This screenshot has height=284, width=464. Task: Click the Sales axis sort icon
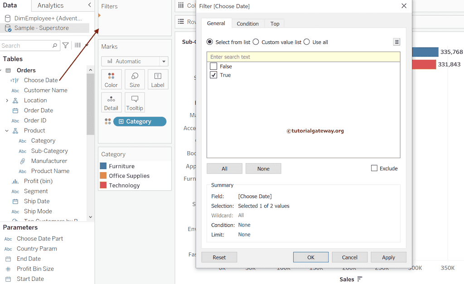[x=359, y=279]
